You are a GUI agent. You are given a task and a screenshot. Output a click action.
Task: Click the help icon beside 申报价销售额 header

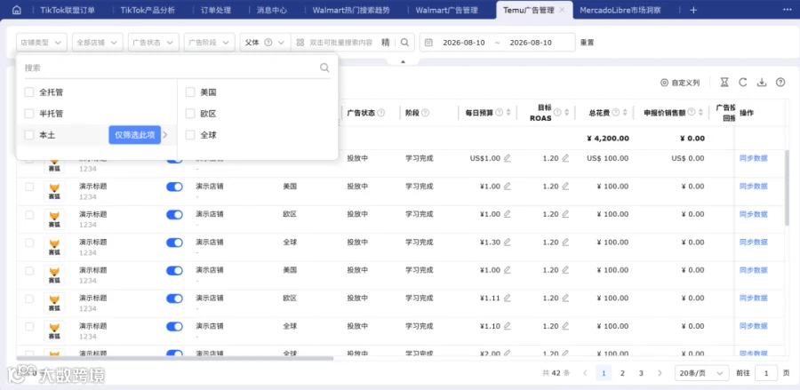tap(692, 113)
